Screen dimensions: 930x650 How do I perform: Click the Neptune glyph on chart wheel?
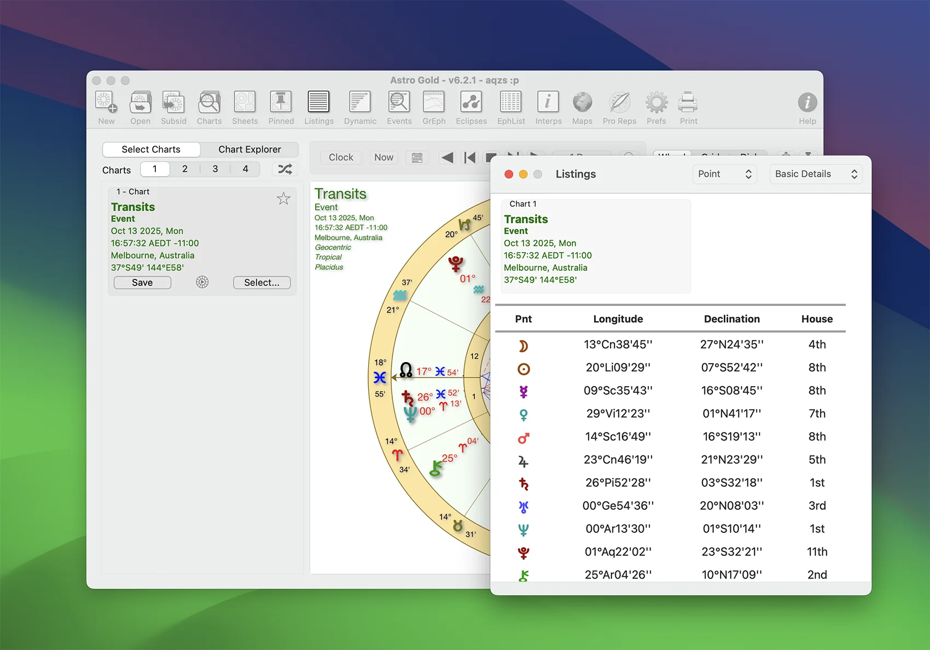click(410, 414)
